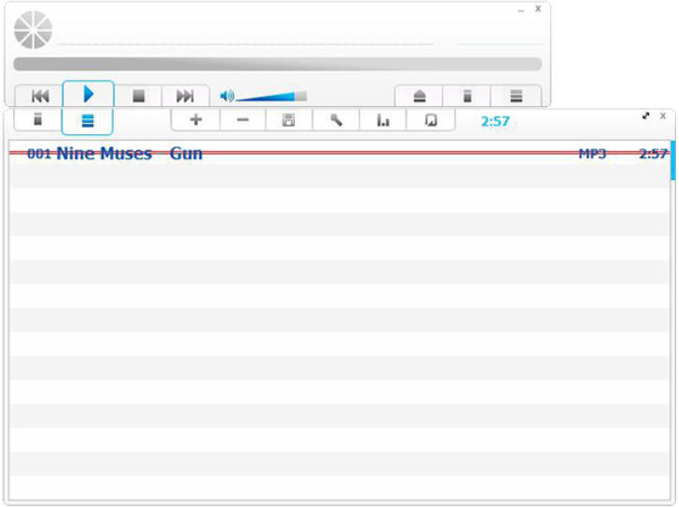Click the seek progress bar

[x=277, y=64]
